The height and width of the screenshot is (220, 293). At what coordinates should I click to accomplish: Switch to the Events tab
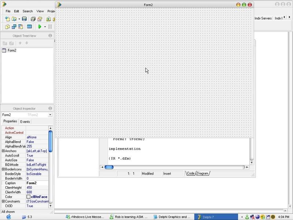click(x=25, y=121)
